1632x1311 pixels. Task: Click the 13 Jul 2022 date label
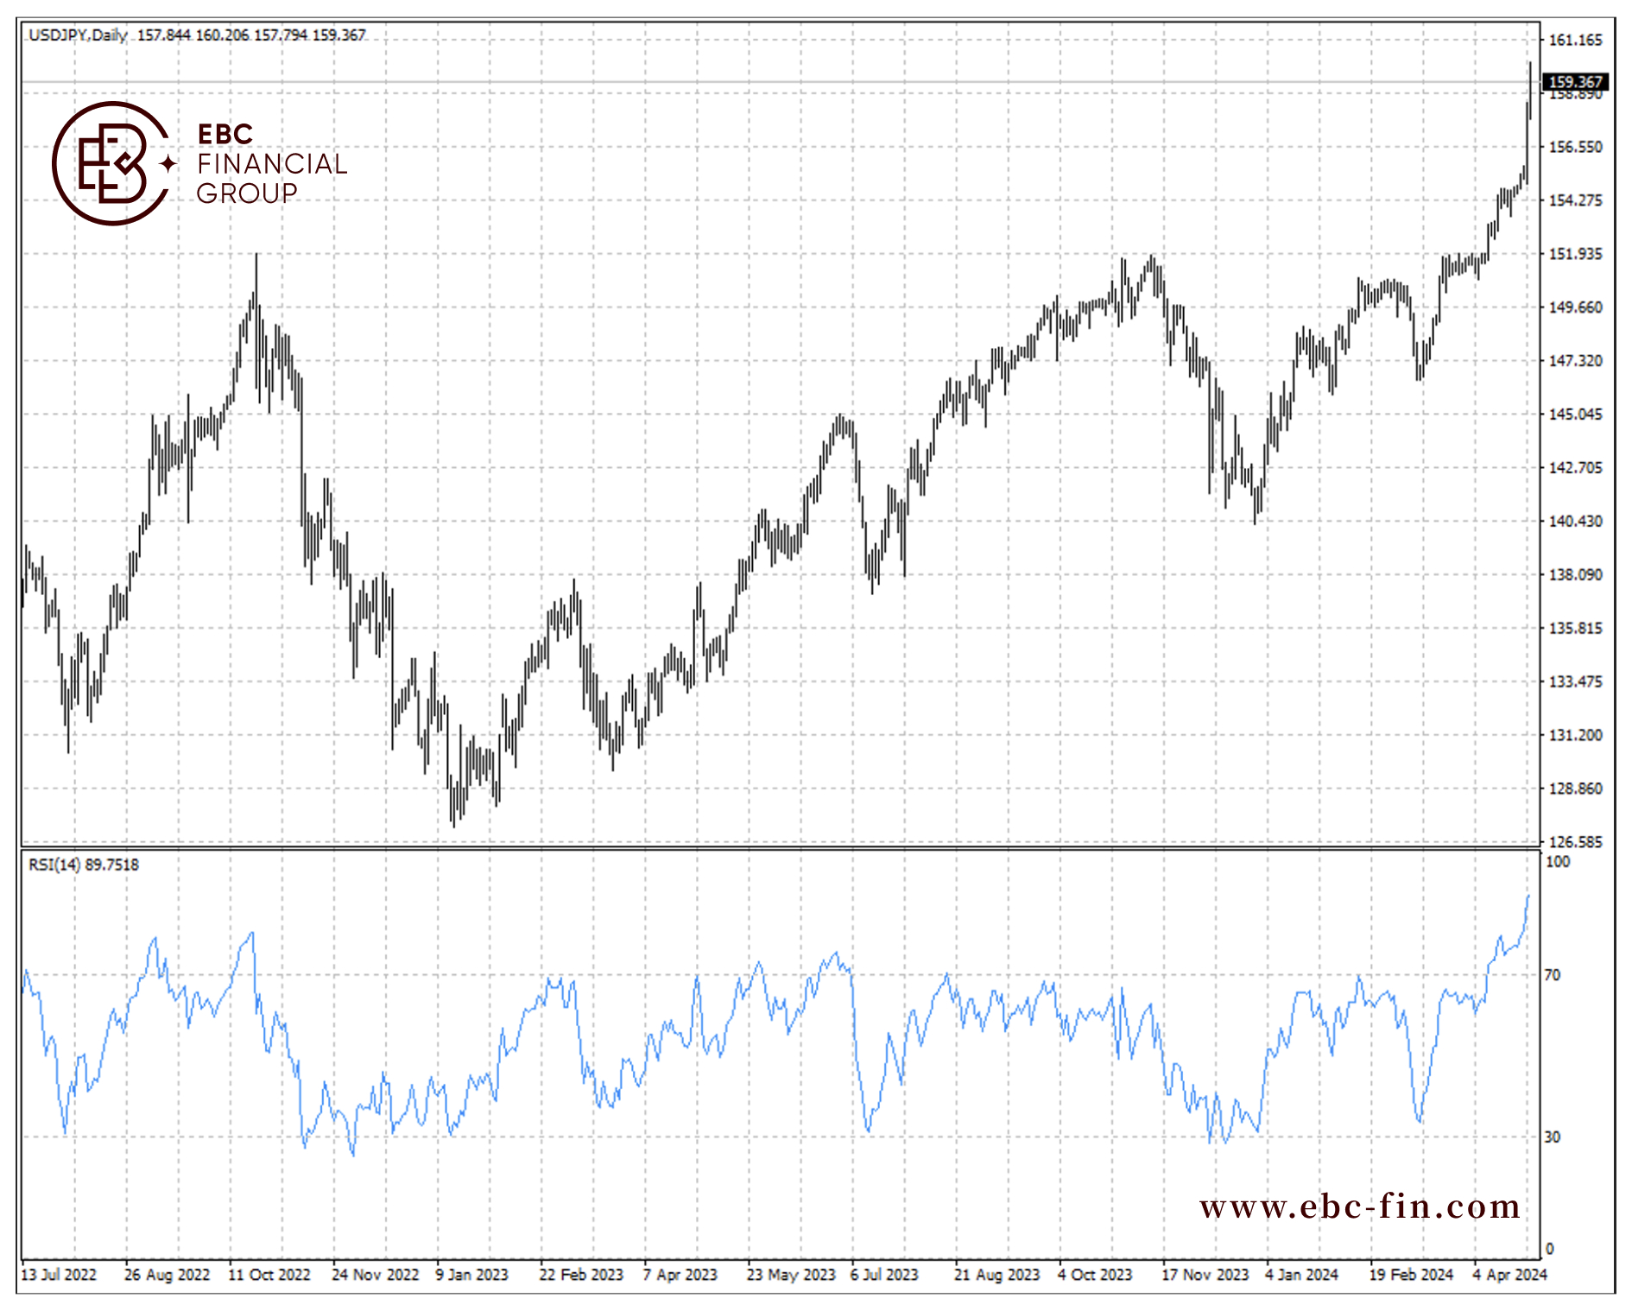pyautogui.click(x=59, y=1276)
